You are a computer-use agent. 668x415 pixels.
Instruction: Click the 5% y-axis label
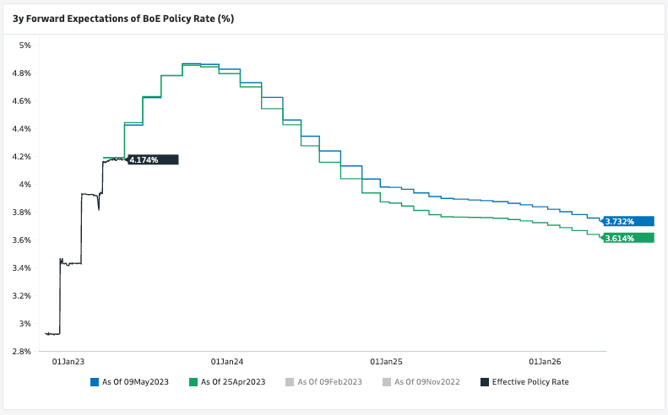tap(25, 46)
